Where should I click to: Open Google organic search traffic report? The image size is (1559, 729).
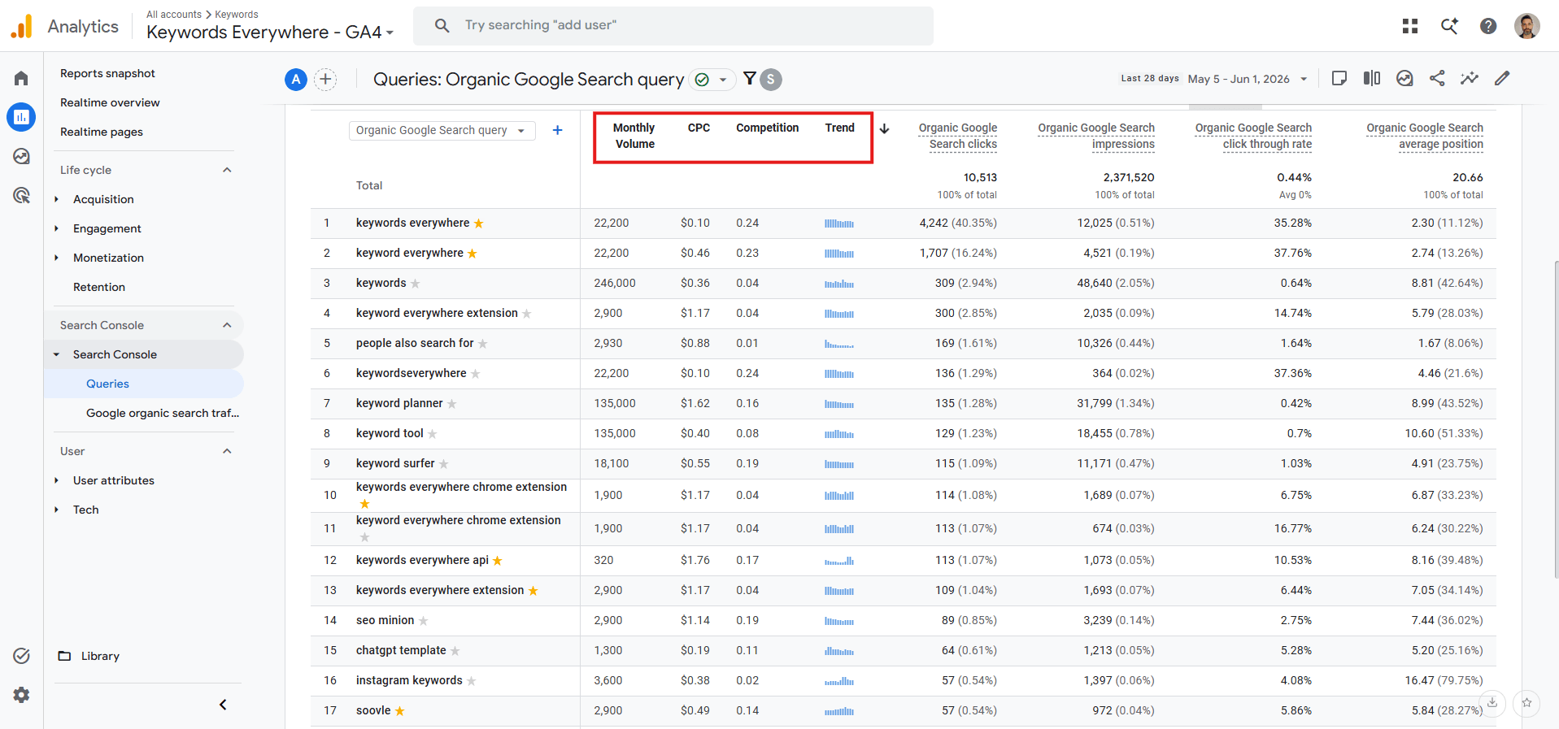tap(163, 413)
